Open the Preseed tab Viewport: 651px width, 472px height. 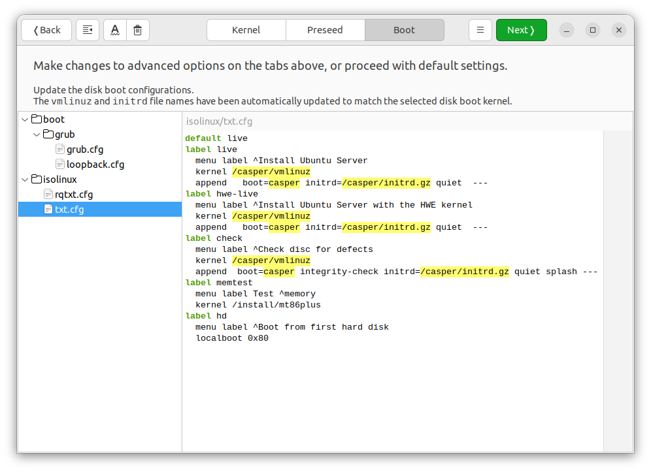click(x=325, y=29)
